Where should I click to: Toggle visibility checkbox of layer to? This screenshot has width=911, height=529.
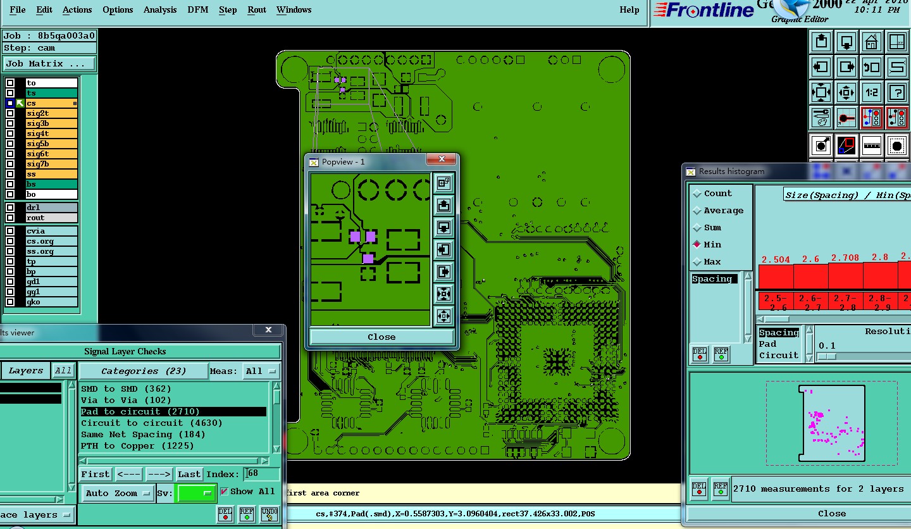click(x=10, y=83)
